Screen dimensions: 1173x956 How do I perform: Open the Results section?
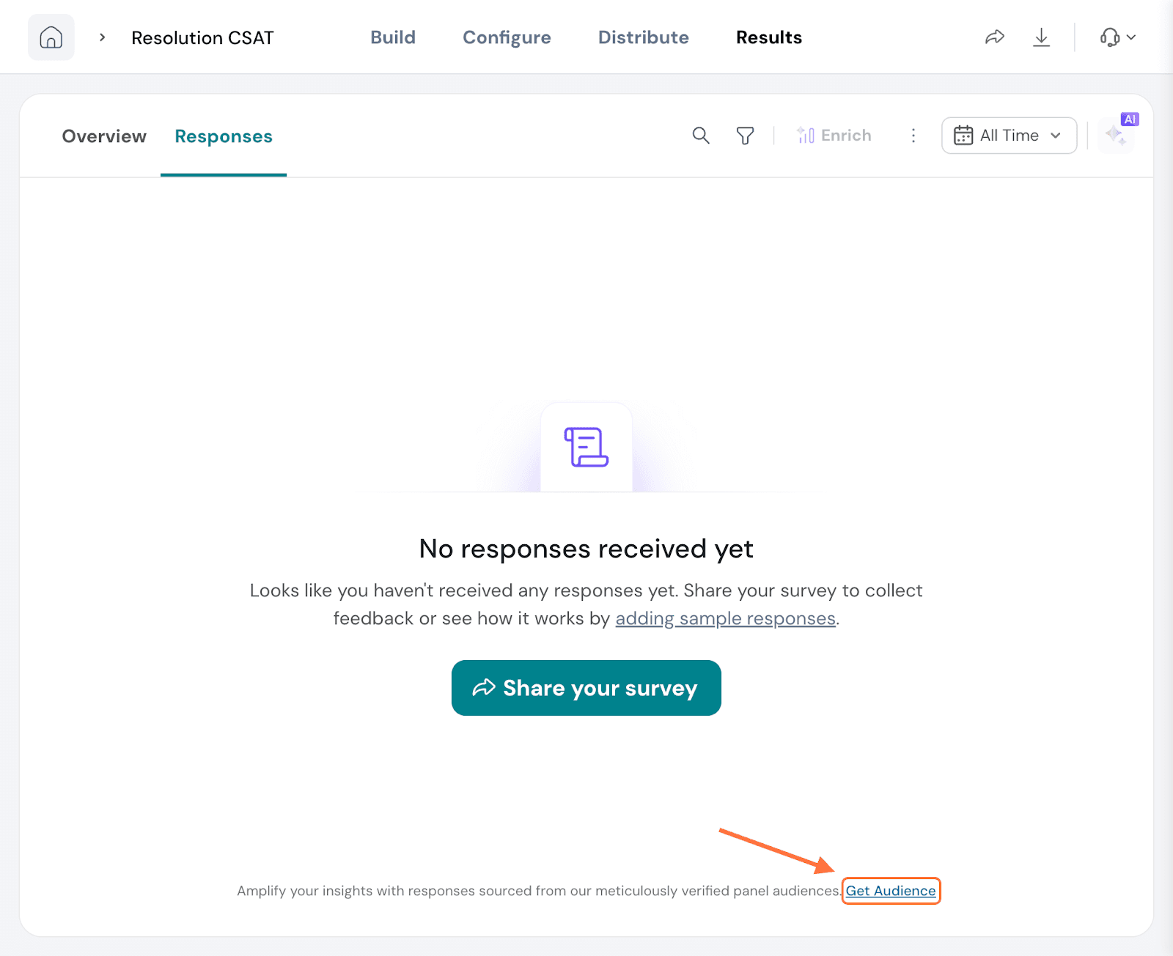pyautogui.click(x=768, y=37)
